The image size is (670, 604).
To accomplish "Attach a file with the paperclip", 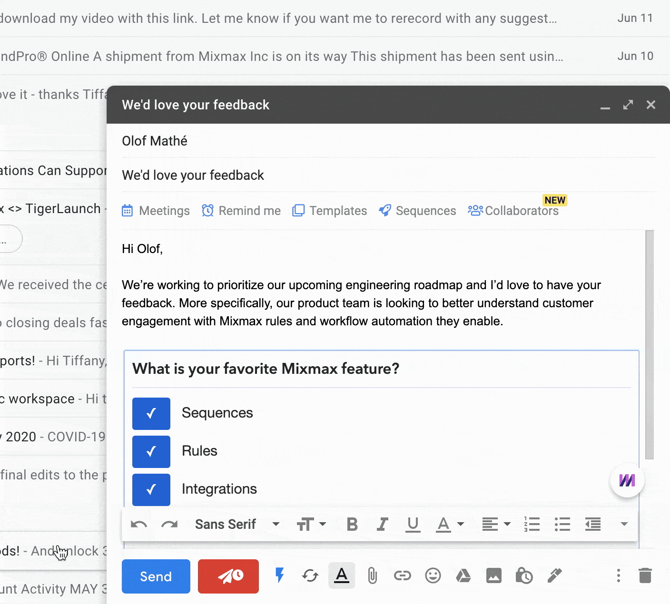I will (x=372, y=576).
